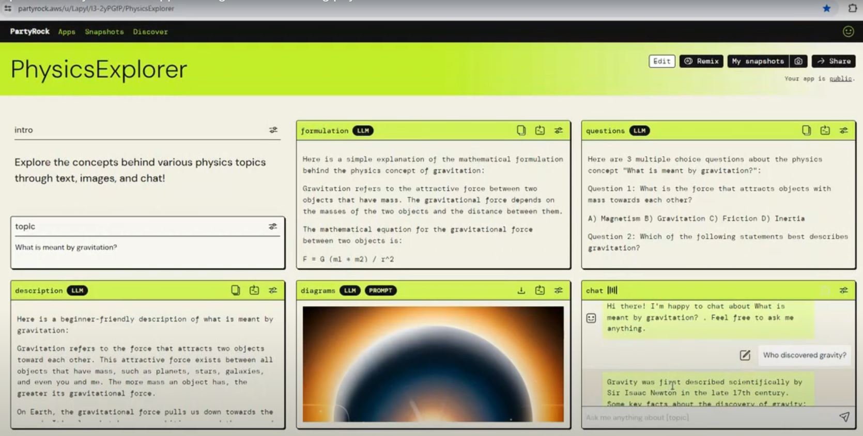Open the Apps menu
Viewport: 863px width, 436px height.
(x=67, y=31)
